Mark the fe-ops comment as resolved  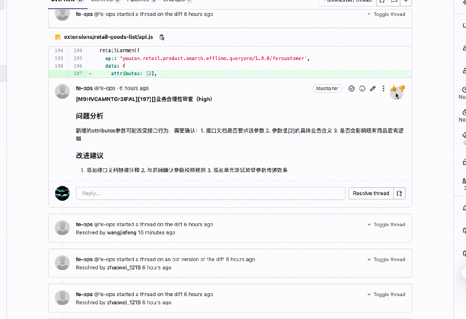click(352, 88)
